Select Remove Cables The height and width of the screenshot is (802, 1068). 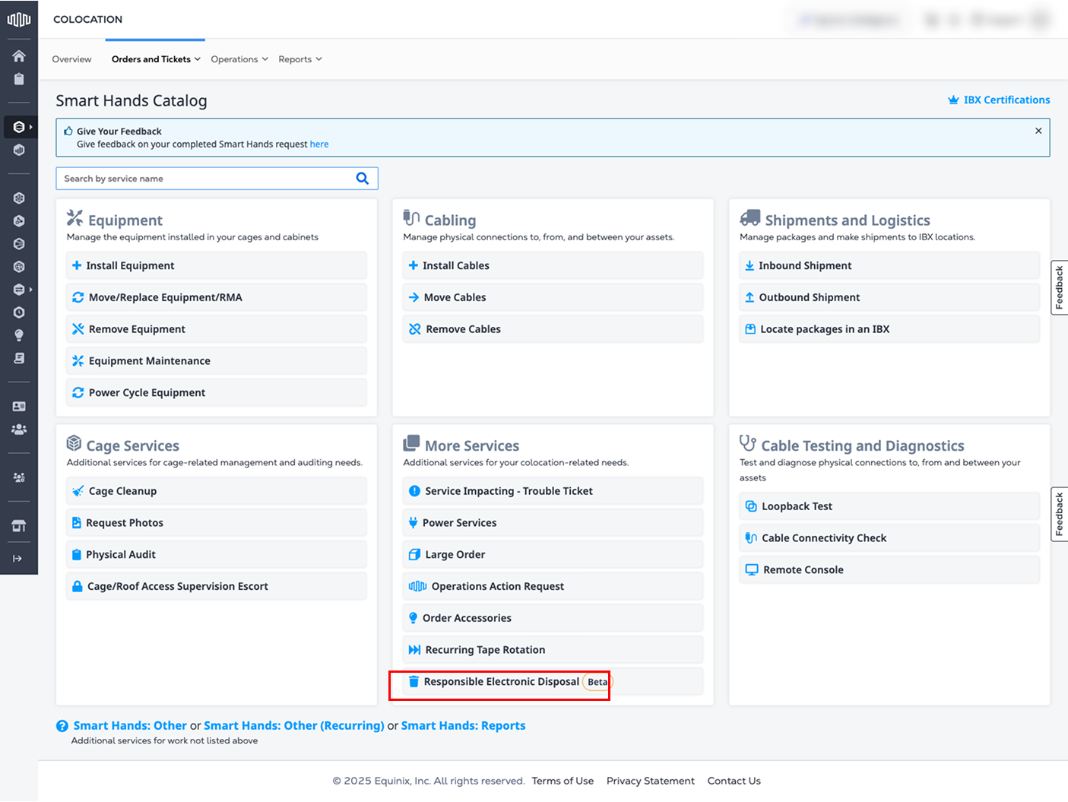(553, 329)
